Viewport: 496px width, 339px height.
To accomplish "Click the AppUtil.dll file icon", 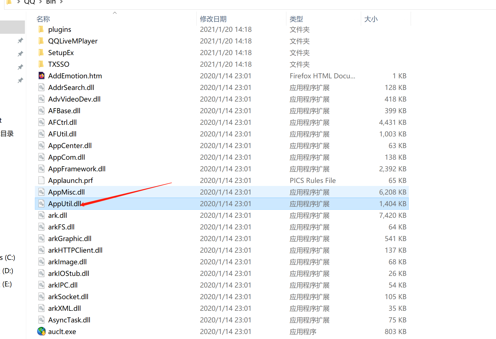I will coord(42,204).
